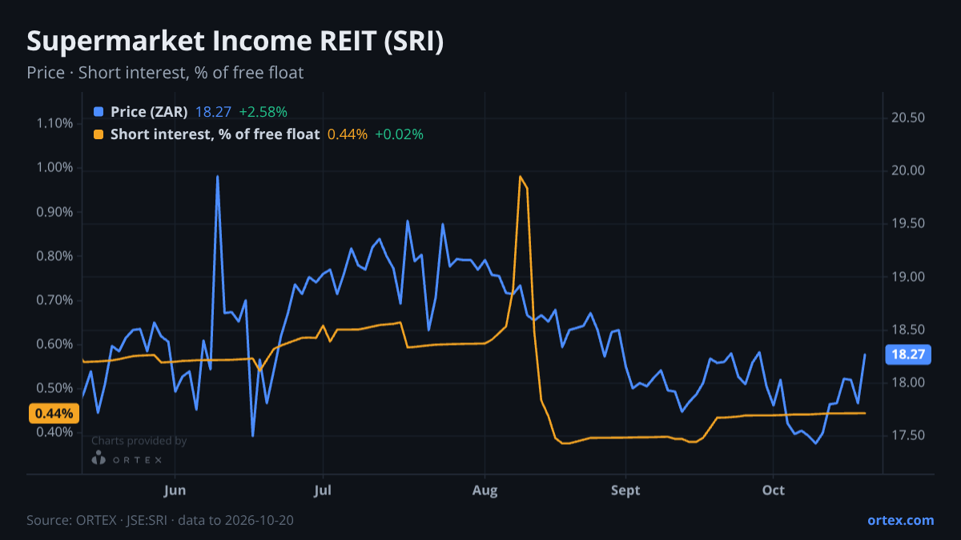Select the 0.44% short interest axis badge

point(54,414)
